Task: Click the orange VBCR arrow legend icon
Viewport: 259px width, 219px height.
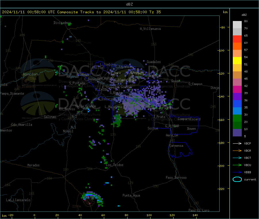Action: (x=237, y=151)
